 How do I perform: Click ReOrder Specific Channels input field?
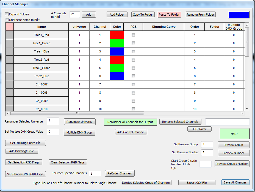coord(95,174)
